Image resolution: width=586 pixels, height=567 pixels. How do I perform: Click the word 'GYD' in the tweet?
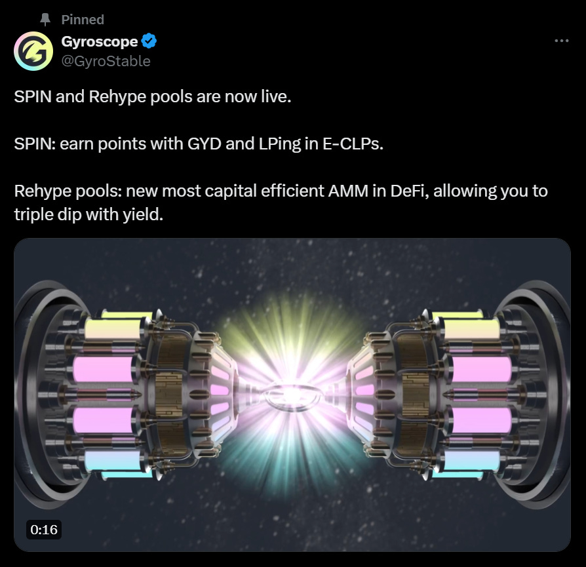coord(205,144)
